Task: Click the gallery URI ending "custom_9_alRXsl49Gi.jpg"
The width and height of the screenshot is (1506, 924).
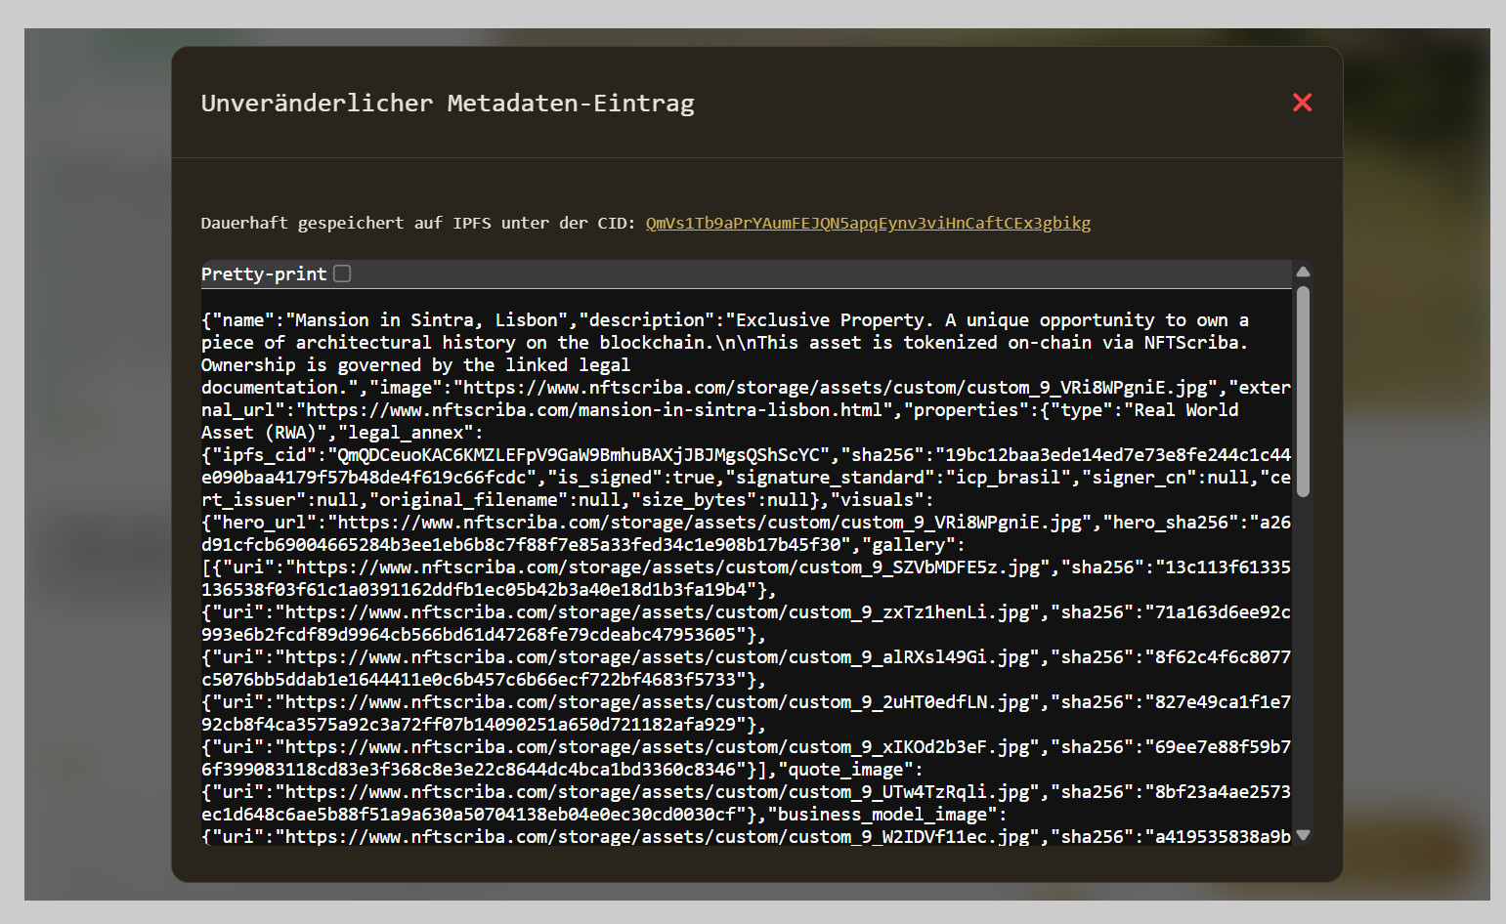Action: 658,657
